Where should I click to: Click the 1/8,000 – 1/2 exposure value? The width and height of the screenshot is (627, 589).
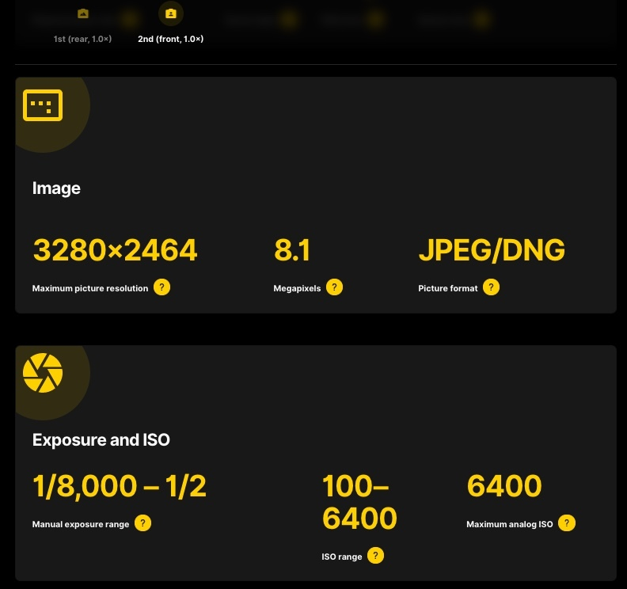[x=120, y=486]
